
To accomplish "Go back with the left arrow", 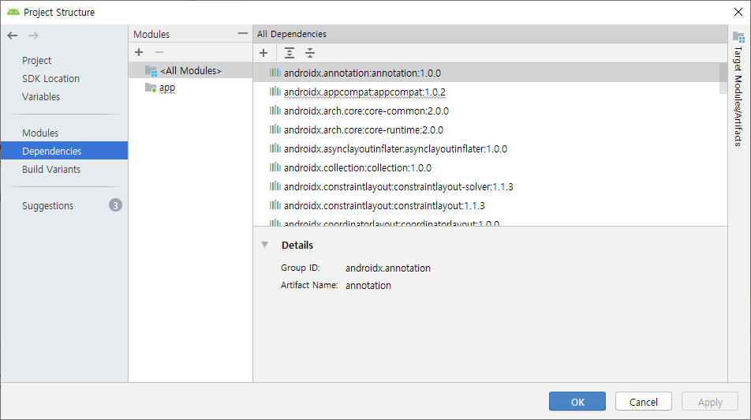I will pyautogui.click(x=13, y=36).
